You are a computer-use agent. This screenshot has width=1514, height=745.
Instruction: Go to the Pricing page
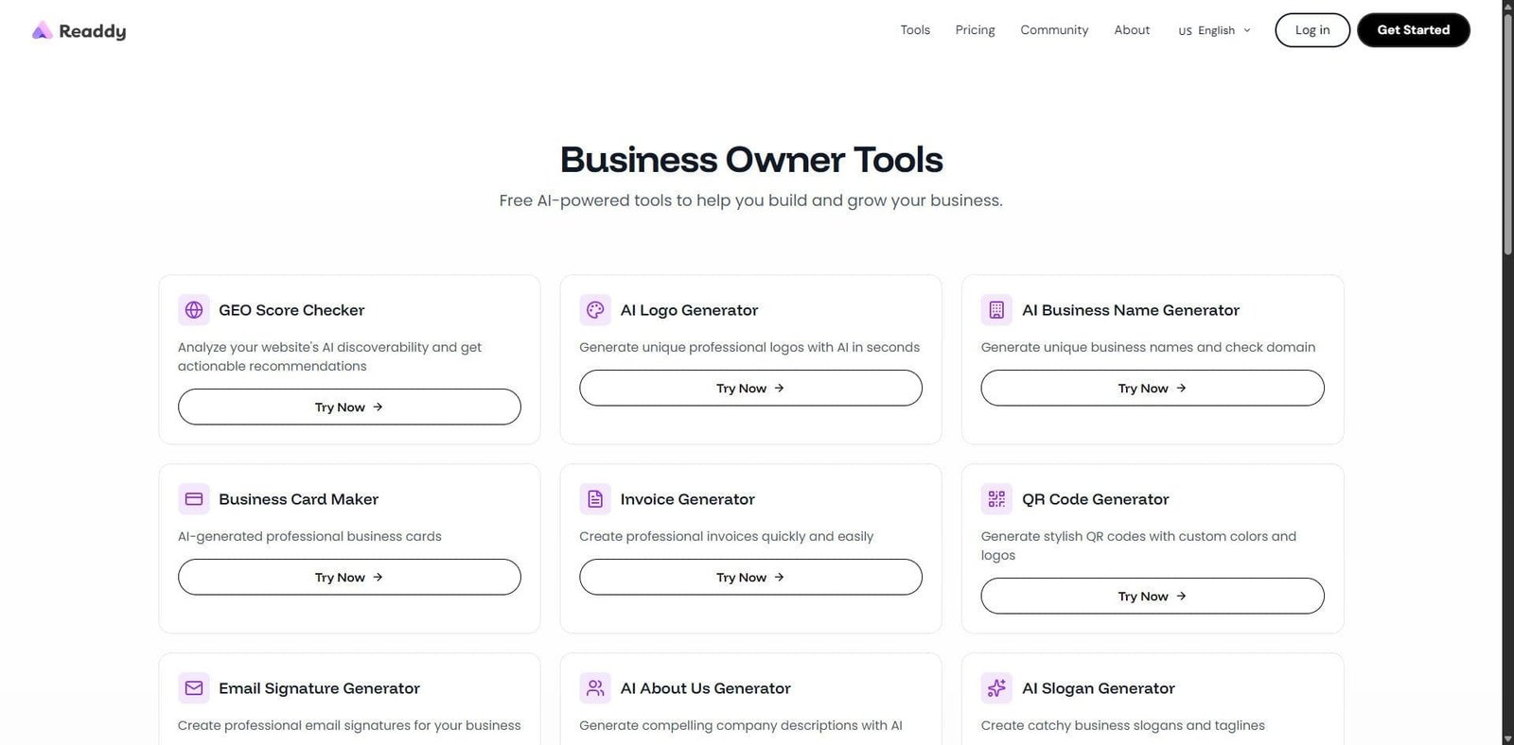[x=975, y=30]
